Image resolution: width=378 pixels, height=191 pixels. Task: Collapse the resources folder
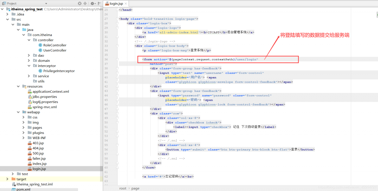pyautogui.click(x=18, y=86)
